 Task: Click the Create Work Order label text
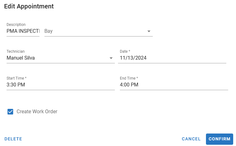[37, 112]
